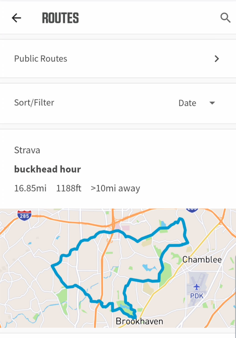
Task: Open route search with magnifier icon
Action: (x=225, y=18)
